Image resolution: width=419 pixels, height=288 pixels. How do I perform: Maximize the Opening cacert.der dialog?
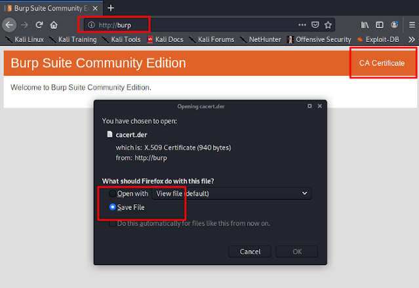coord(309,106)
